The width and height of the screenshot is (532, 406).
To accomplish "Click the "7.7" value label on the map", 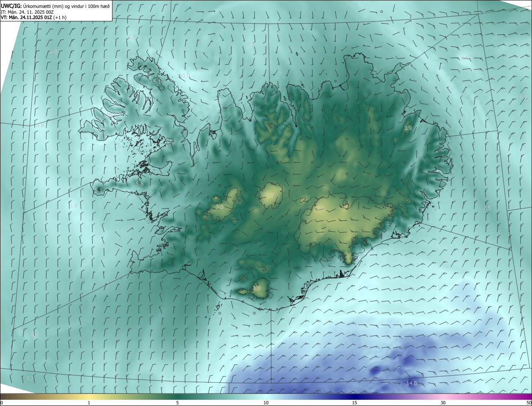I will click(30, 379).
